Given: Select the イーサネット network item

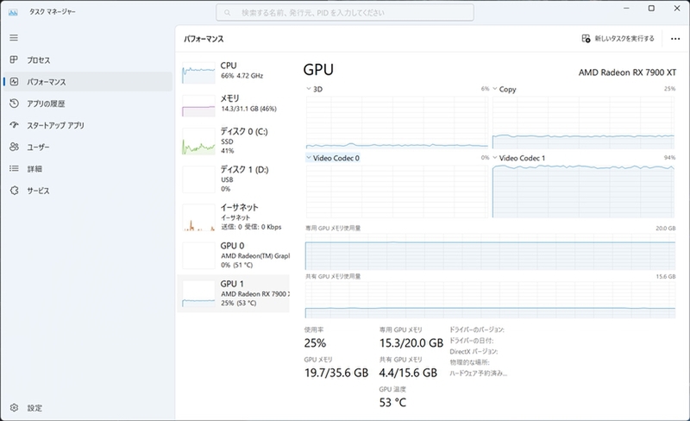Looking at the screenshot, I should [x=235, y=217].
